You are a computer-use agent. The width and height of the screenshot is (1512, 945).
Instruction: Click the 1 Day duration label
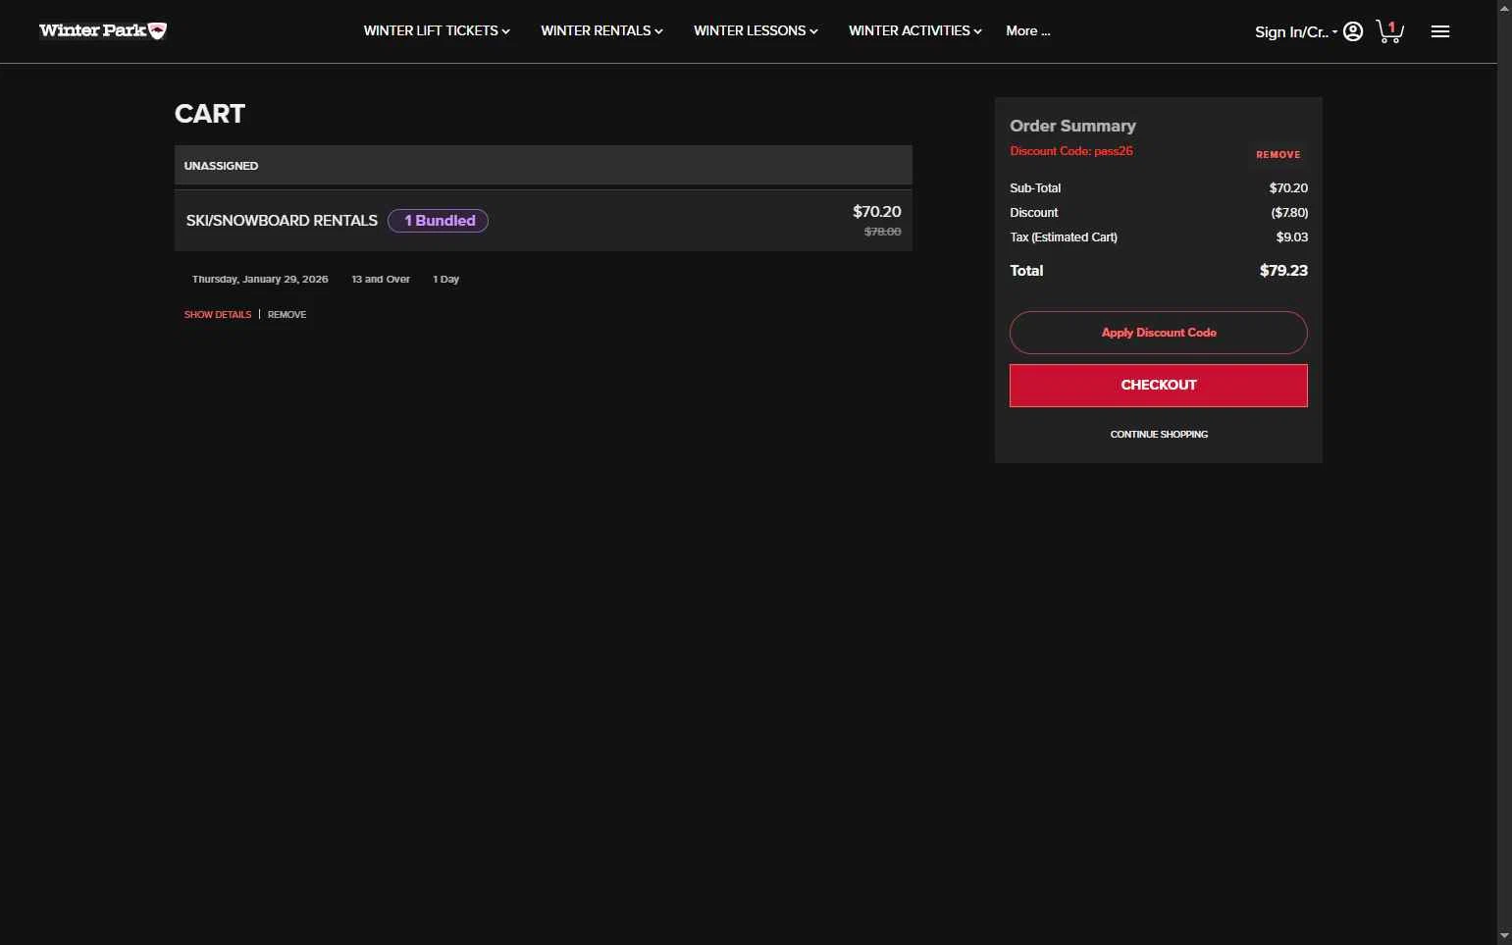click(x=445, y=279)
